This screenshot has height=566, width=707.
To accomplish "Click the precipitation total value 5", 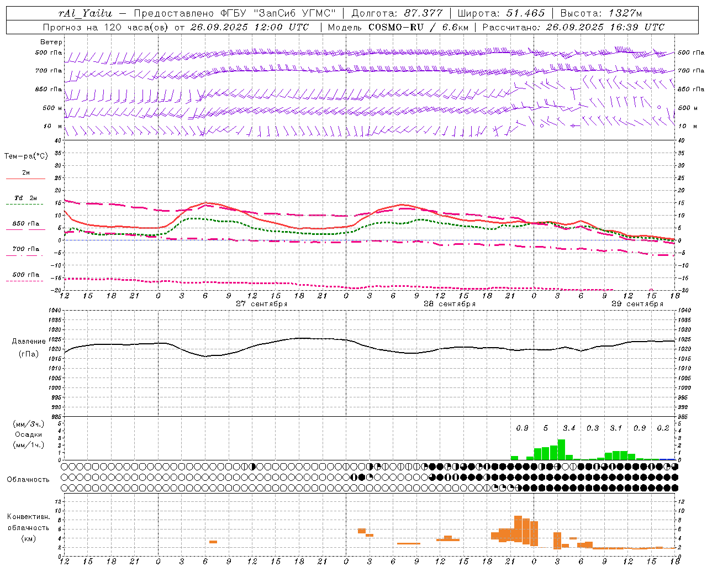I will coord(546,428).
